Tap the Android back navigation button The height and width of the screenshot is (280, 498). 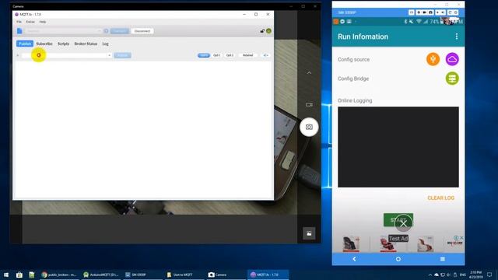(x=354, y=259)
